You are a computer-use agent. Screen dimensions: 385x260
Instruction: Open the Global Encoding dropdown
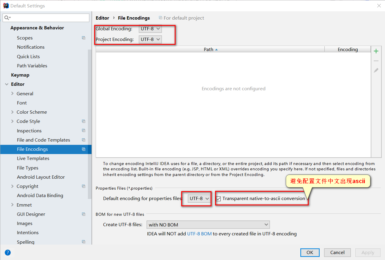click(x=150, y=29)
